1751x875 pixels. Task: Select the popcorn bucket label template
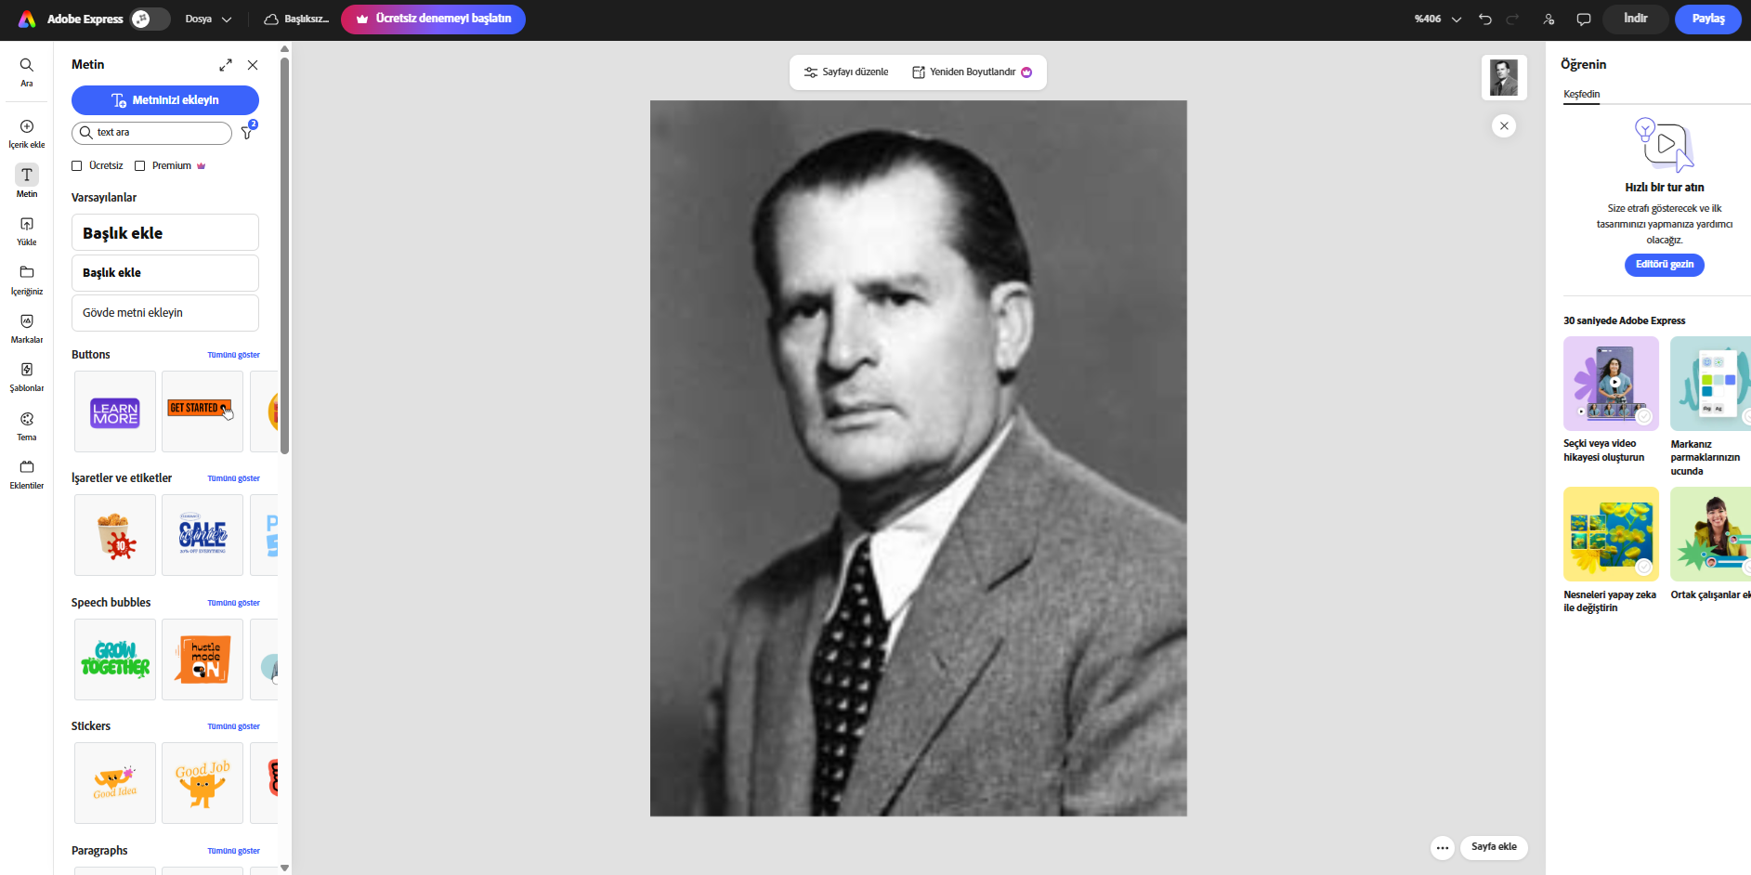tap(115, 535)
